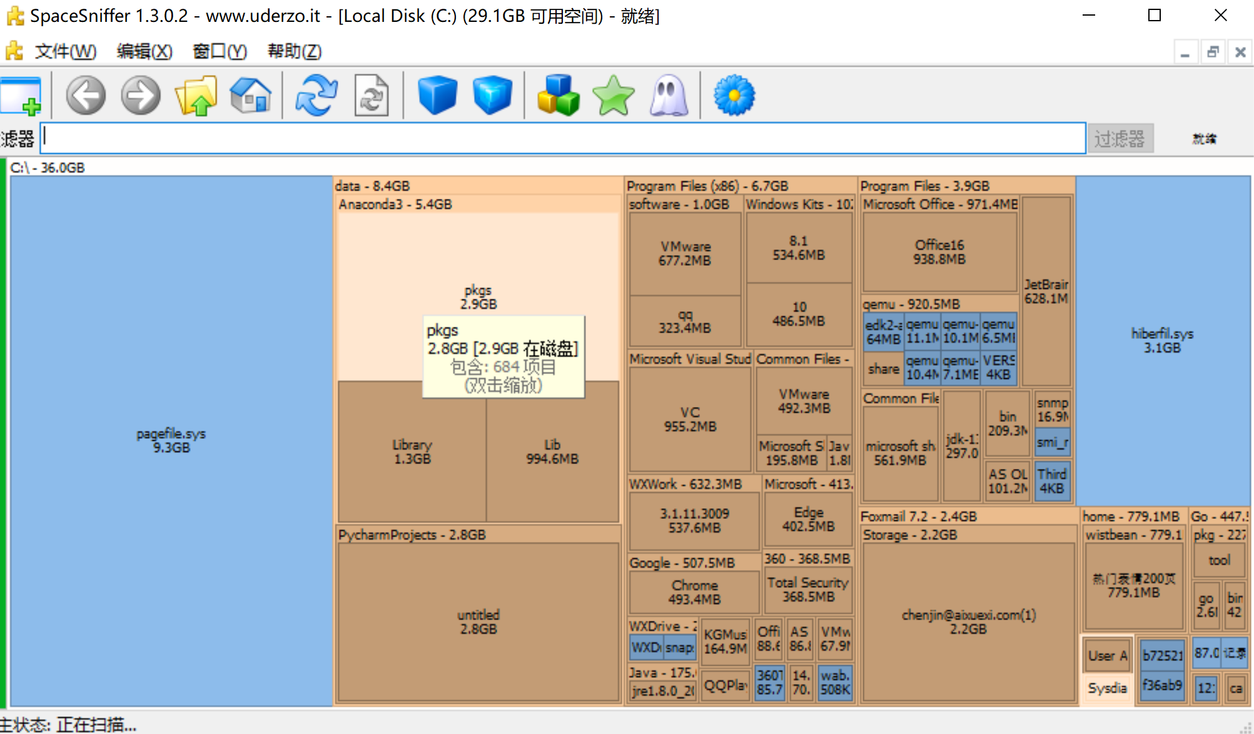Select the VC 955.2MB block
The width and height of the screenshot is (1254, 734).
click(x=690, y=420)
